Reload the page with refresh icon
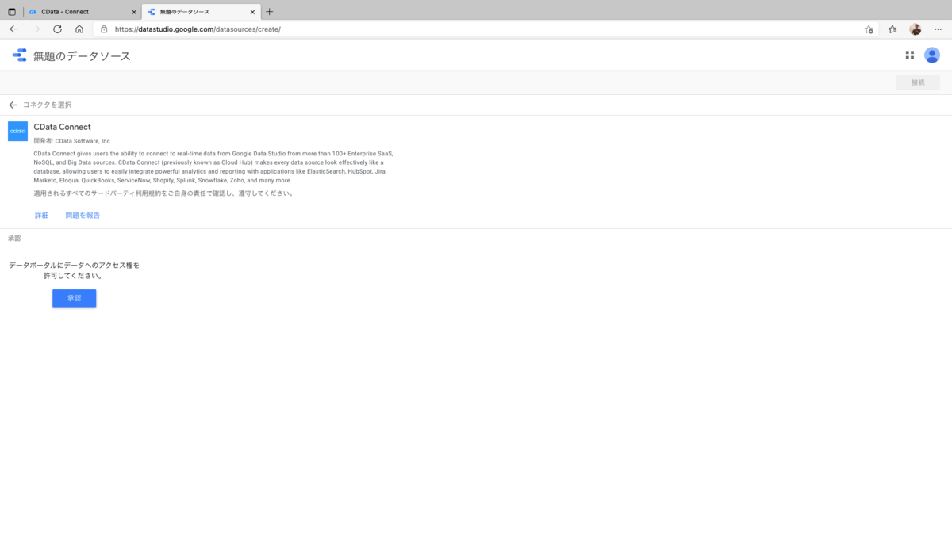 (x=57, y=29)
